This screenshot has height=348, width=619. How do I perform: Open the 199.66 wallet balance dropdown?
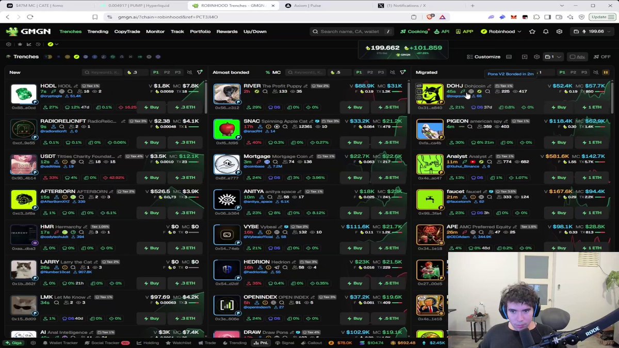[x=593, y=31]
